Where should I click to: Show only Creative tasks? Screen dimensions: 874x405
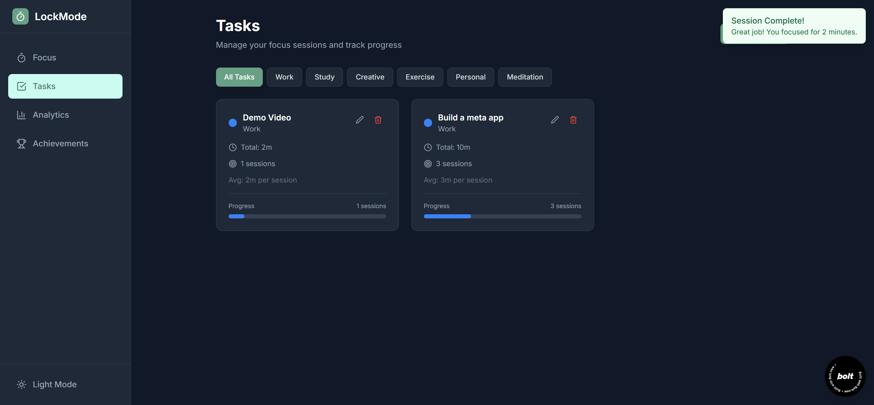pos(370,77)
